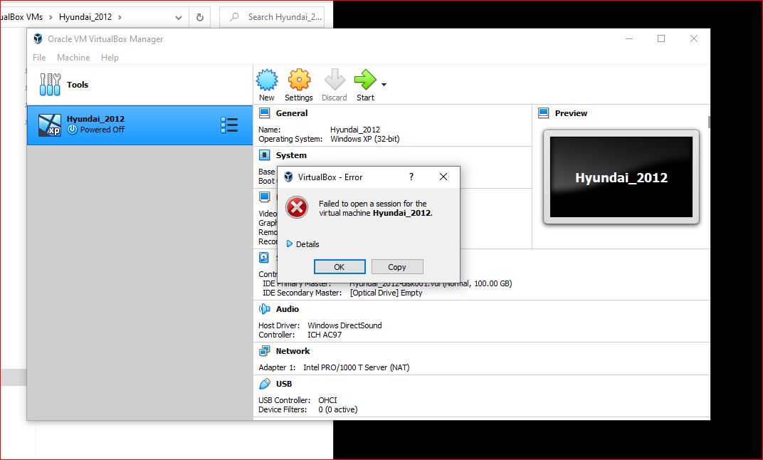Screen dimensions: 763x460
Task: Click the red error icon in dialog
Action: [x=297, y=208]
